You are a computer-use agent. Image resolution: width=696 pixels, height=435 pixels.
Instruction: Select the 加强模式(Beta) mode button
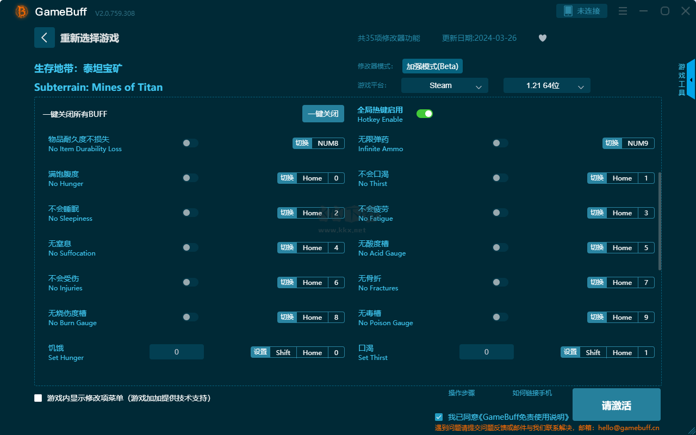[x=432, y=66]
